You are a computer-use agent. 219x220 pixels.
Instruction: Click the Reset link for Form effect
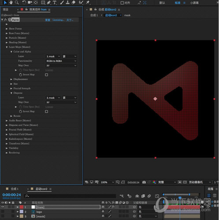tap(48, 20)
